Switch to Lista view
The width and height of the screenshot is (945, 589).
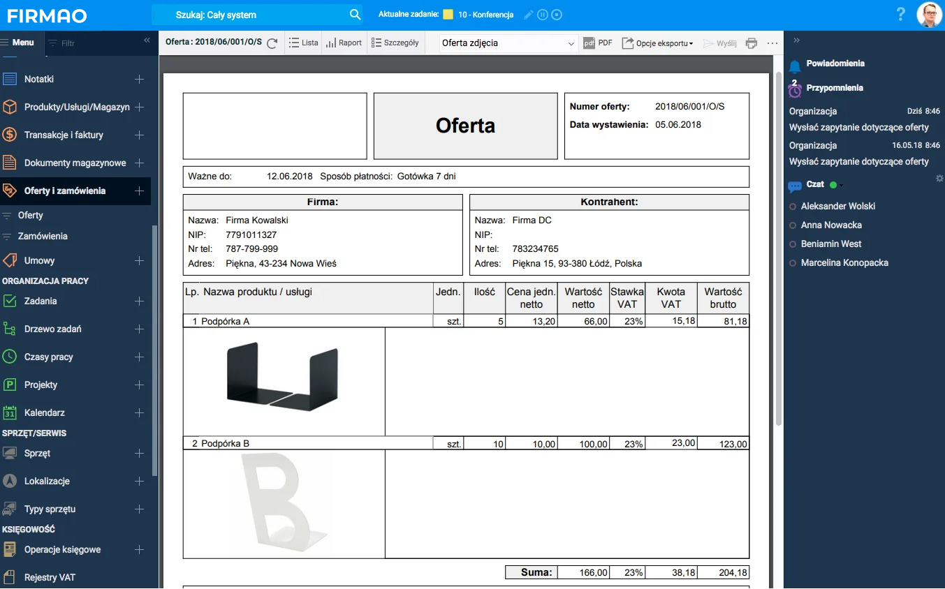(303, 43)
